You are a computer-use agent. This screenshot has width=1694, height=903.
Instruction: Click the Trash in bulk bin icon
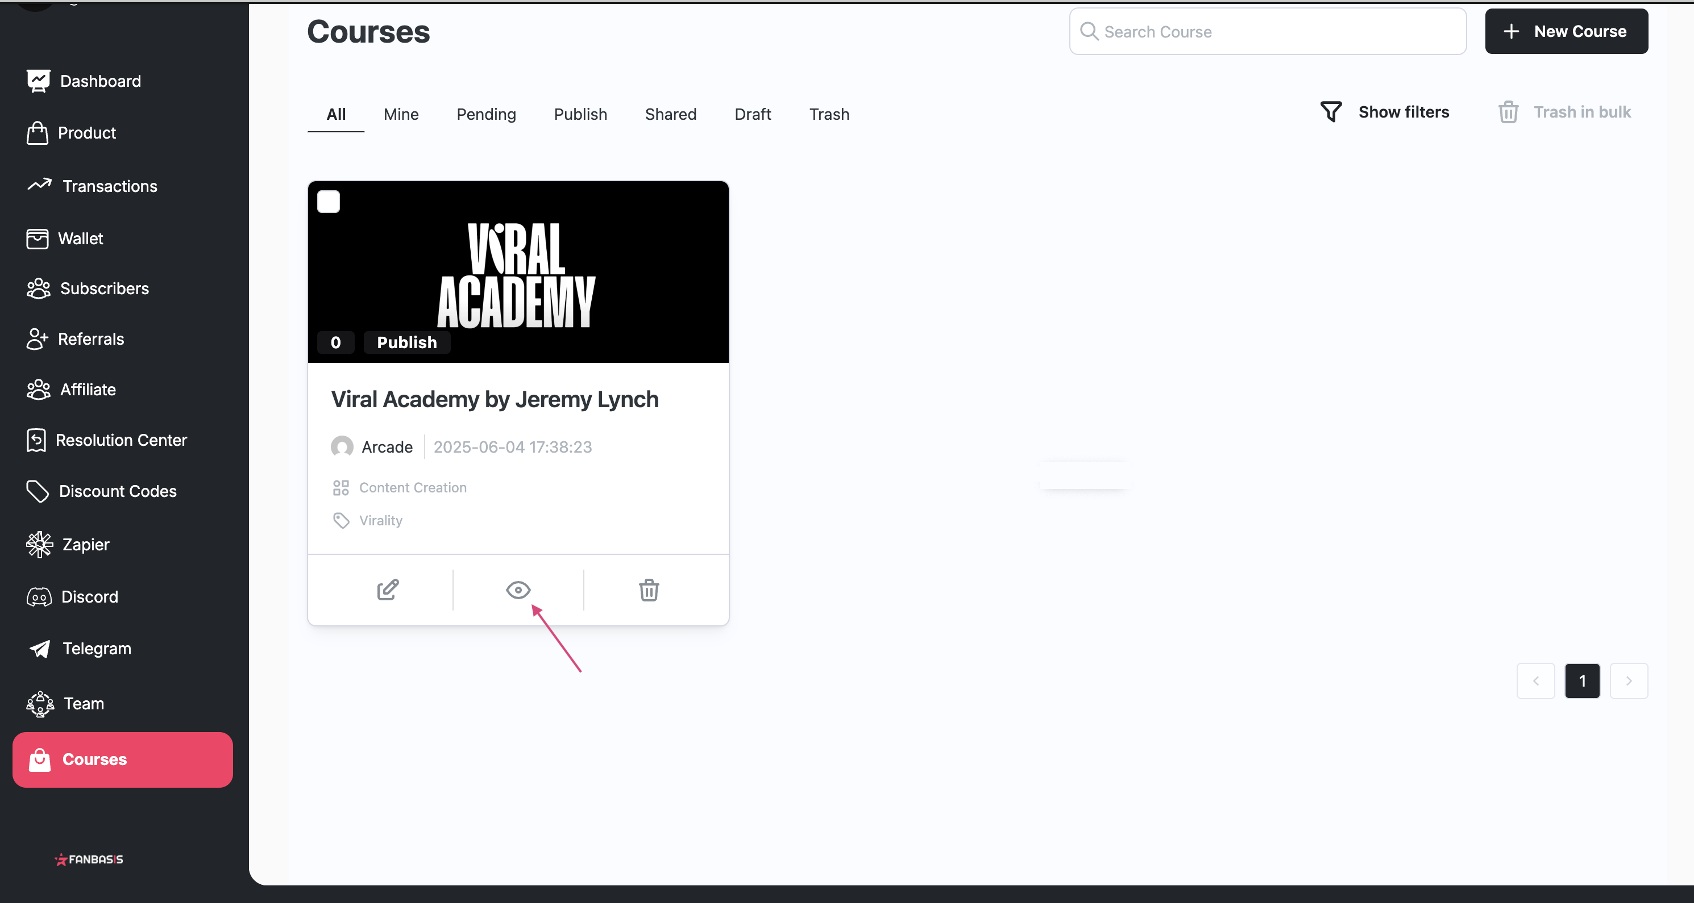[x=1509, y=112]
